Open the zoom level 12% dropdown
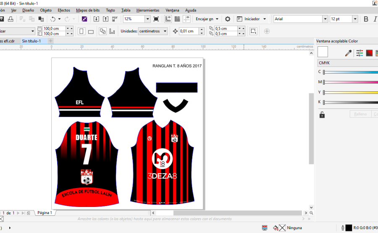 [x=147, y=19]
